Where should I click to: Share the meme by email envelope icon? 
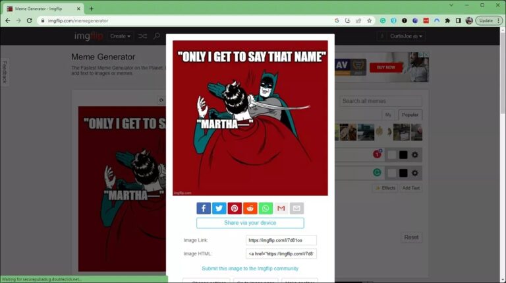pyautogui.click(x=296, y=208)
